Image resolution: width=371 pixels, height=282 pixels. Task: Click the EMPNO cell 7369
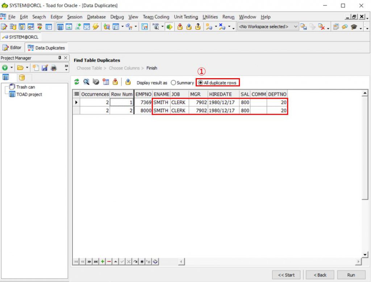click(143, 102)
